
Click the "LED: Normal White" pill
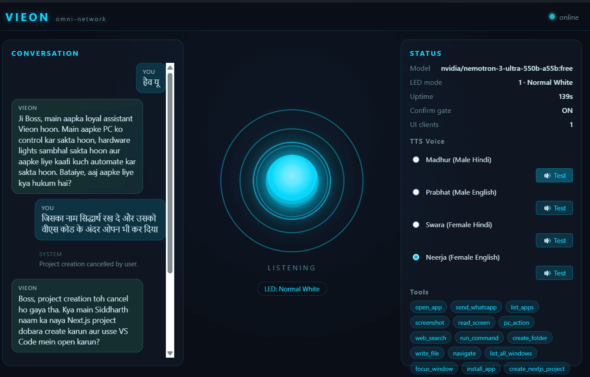[292, 289]
